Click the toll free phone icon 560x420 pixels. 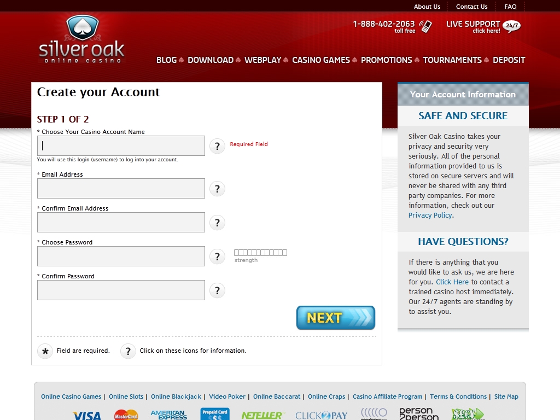[426, 26]
